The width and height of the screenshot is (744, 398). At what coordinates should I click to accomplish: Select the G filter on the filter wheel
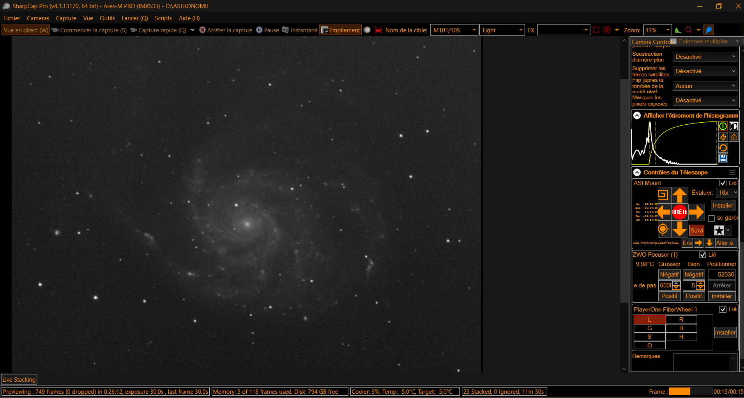click(650, 328)
